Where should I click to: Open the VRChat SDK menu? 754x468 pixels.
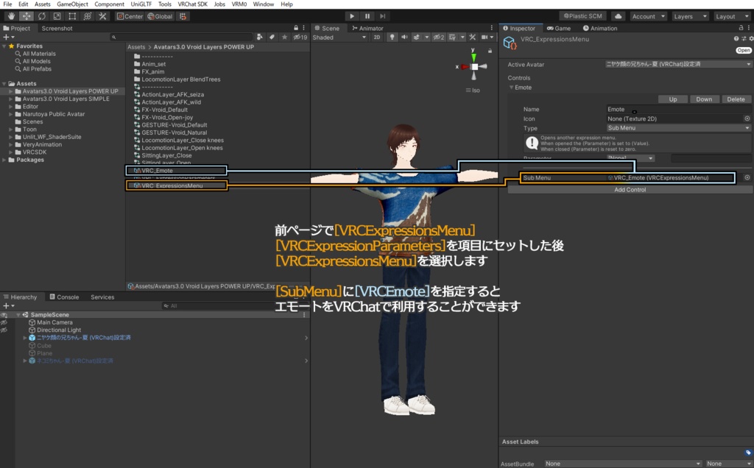tap(192, 4)
